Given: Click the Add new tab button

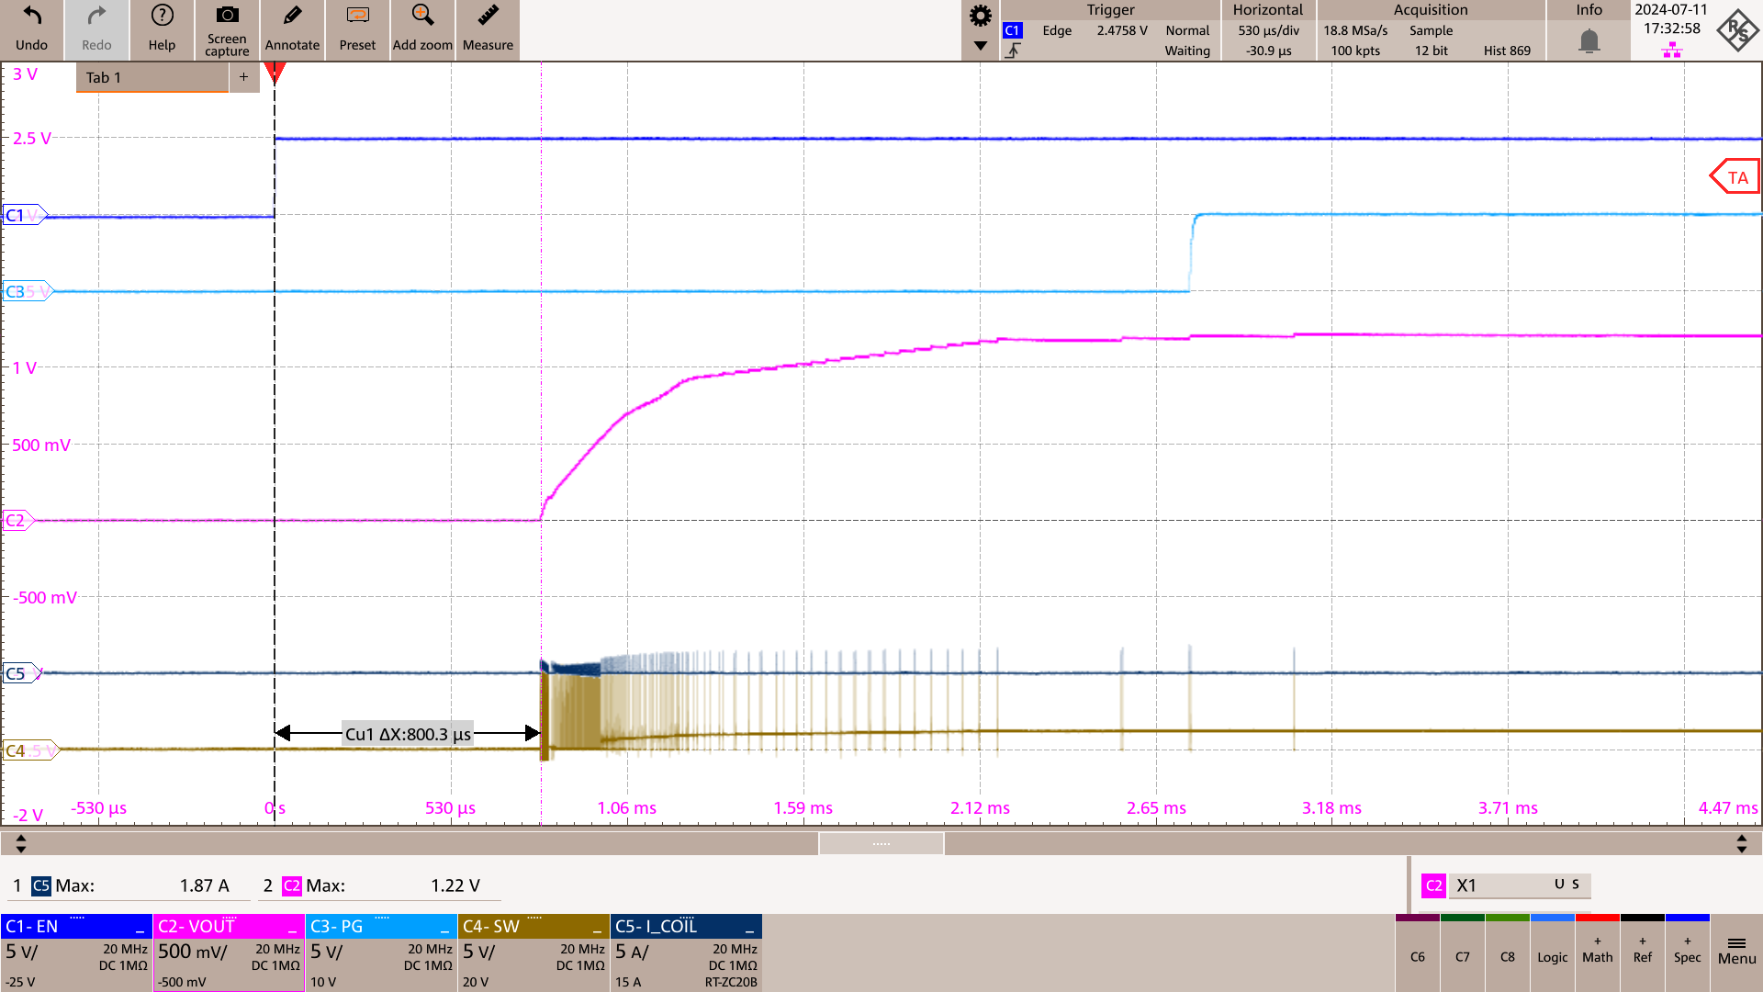Looking at the screenshot, I should click(243, 76).
